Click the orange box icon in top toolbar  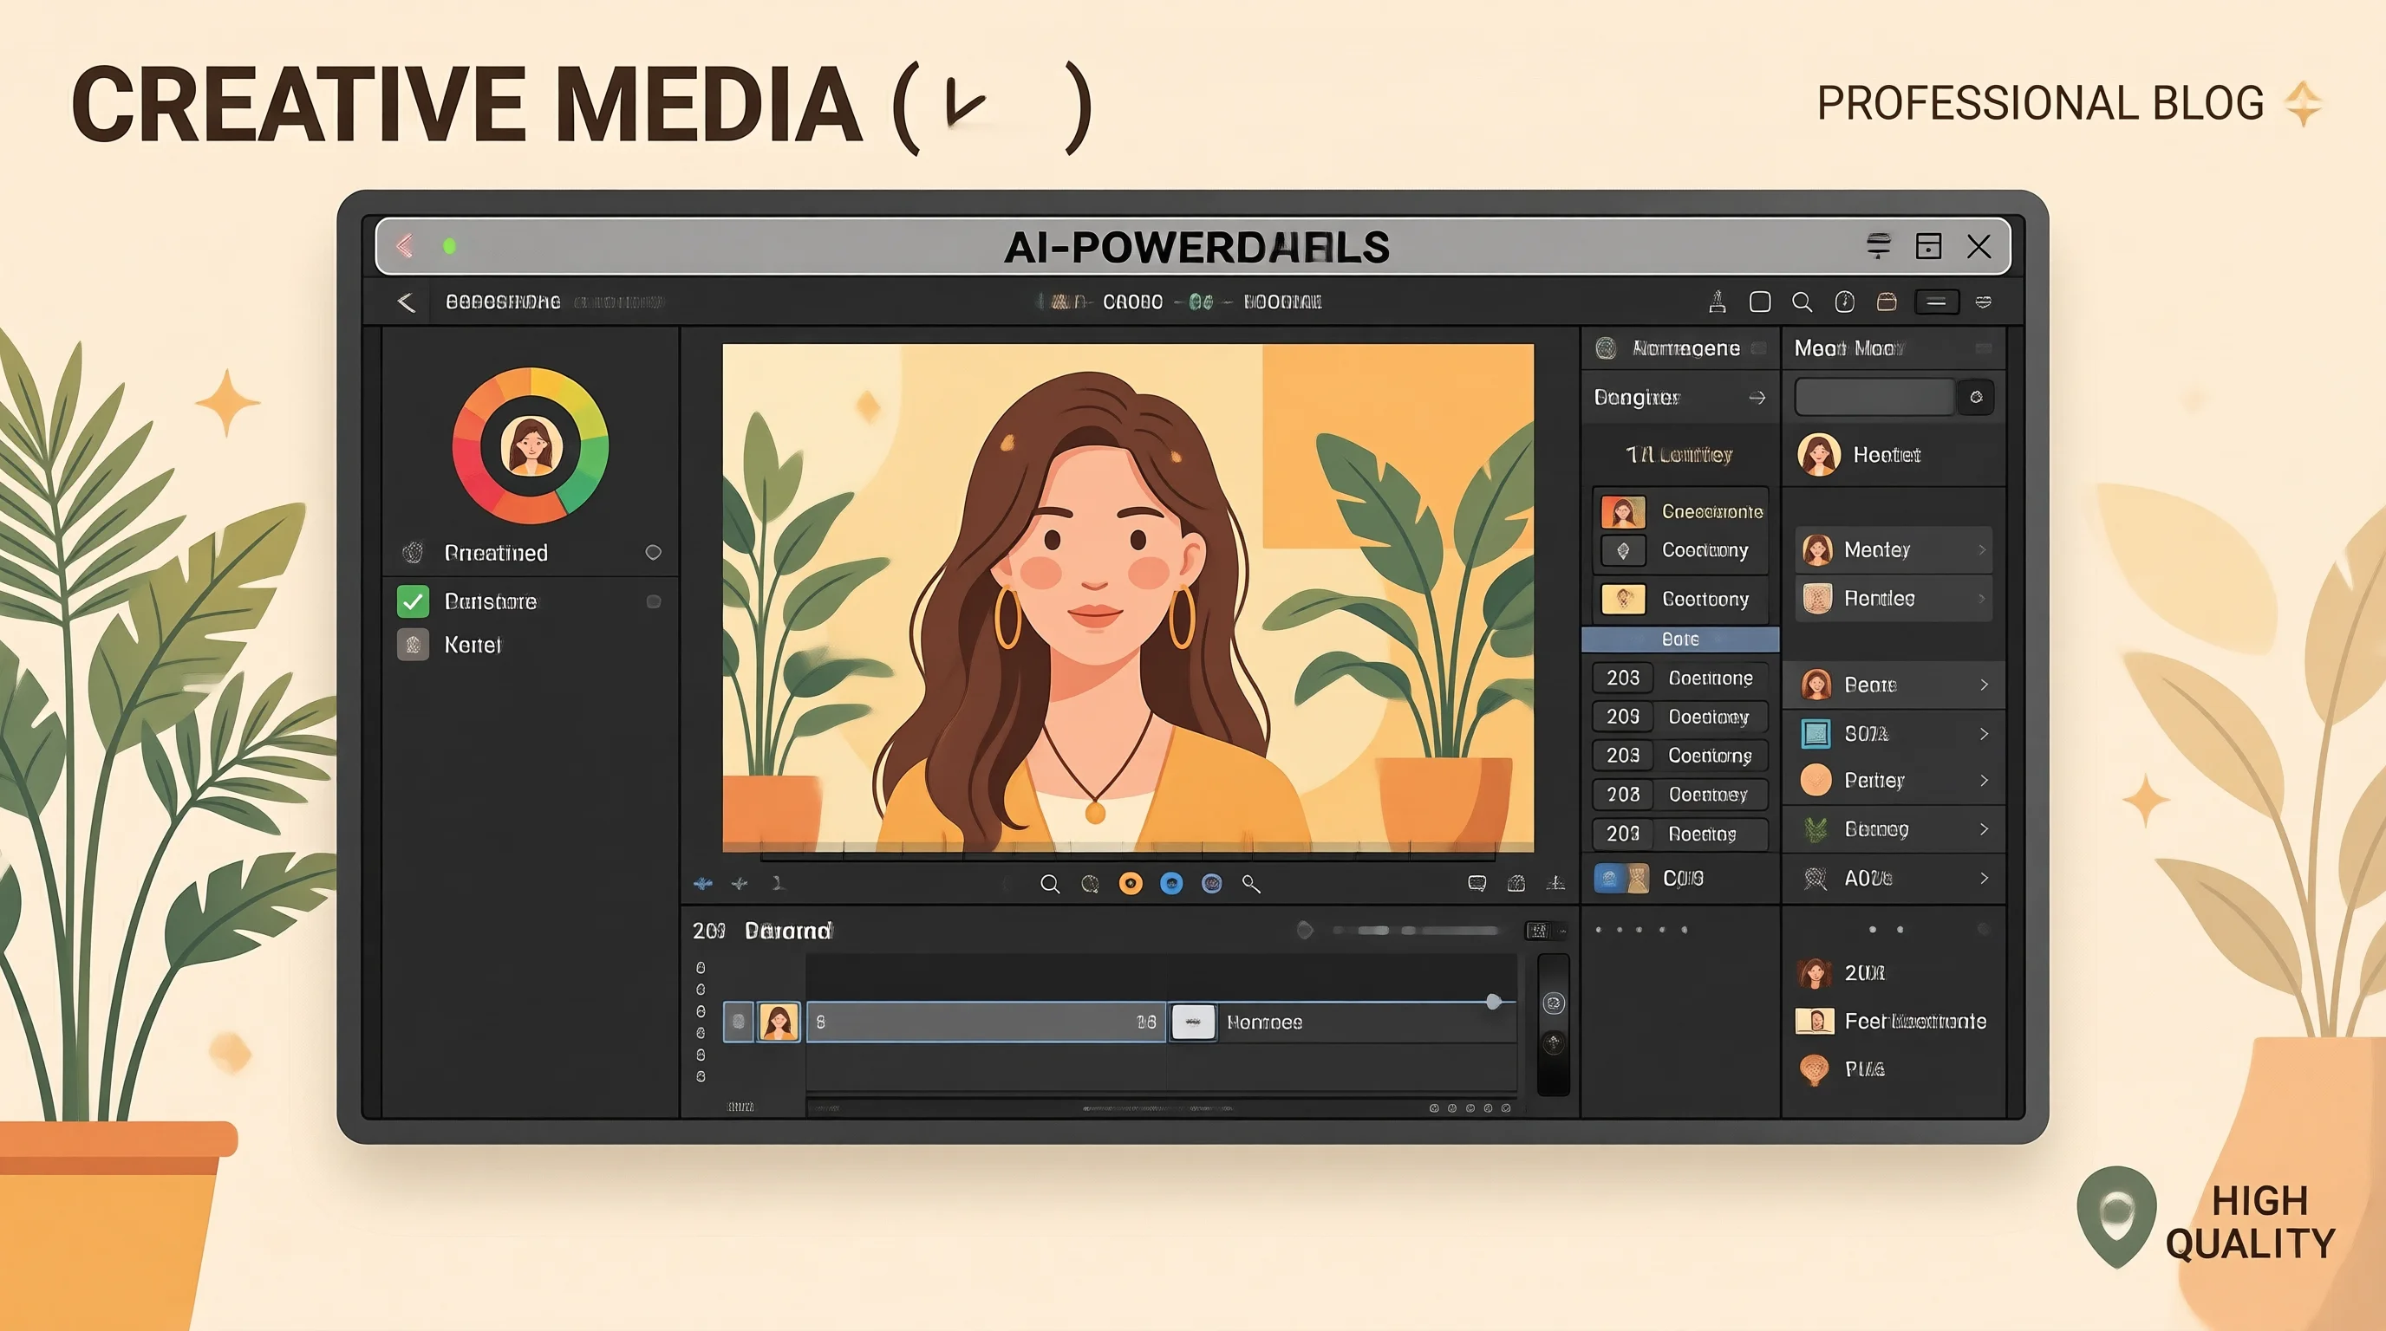pyautogui.click(x=1887, y=302)
